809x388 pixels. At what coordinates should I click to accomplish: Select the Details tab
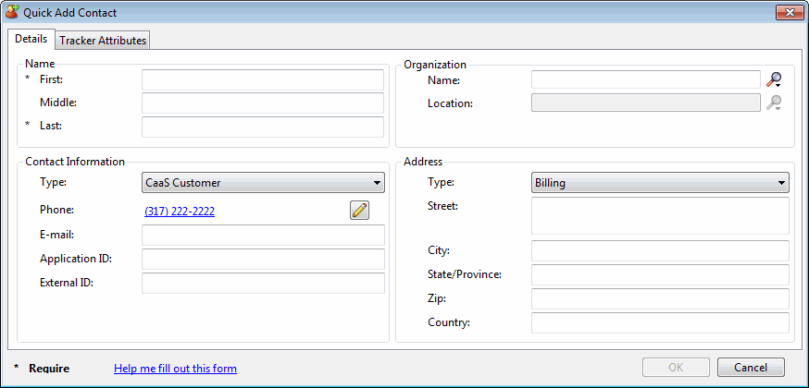[x=31, y=40]
